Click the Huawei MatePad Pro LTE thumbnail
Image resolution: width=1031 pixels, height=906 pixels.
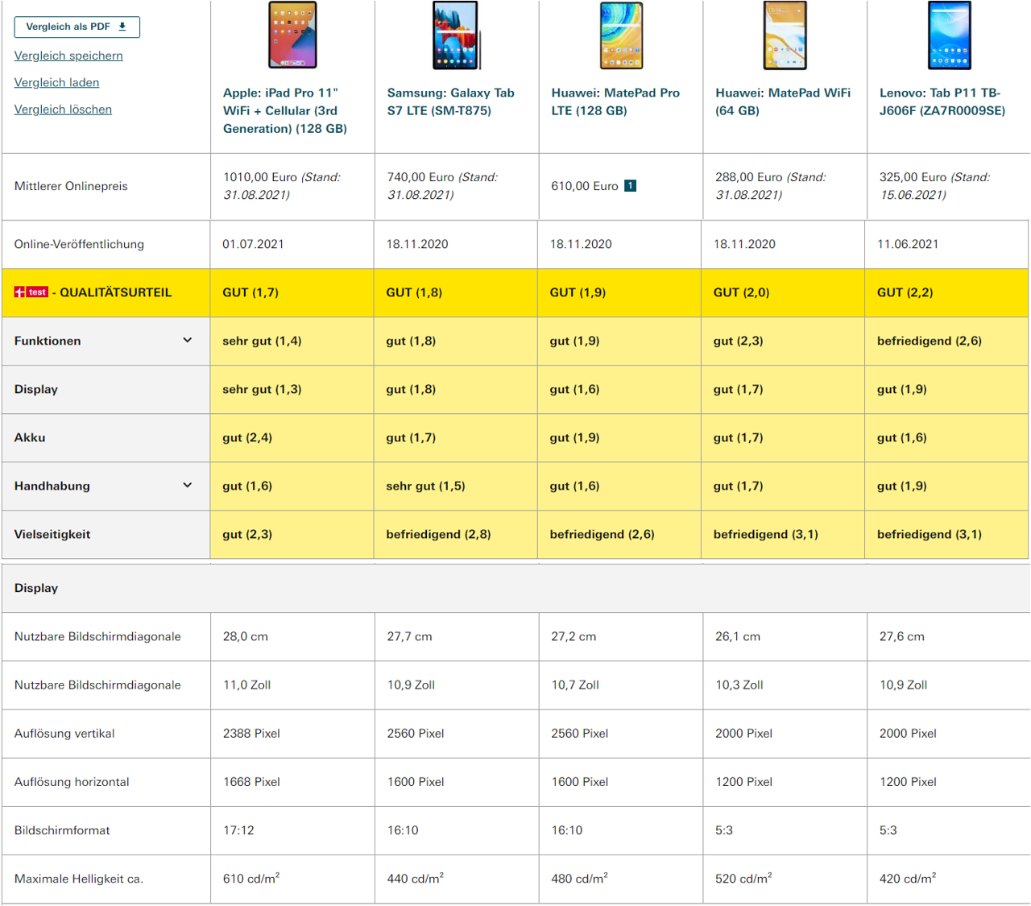pos(621,35)
